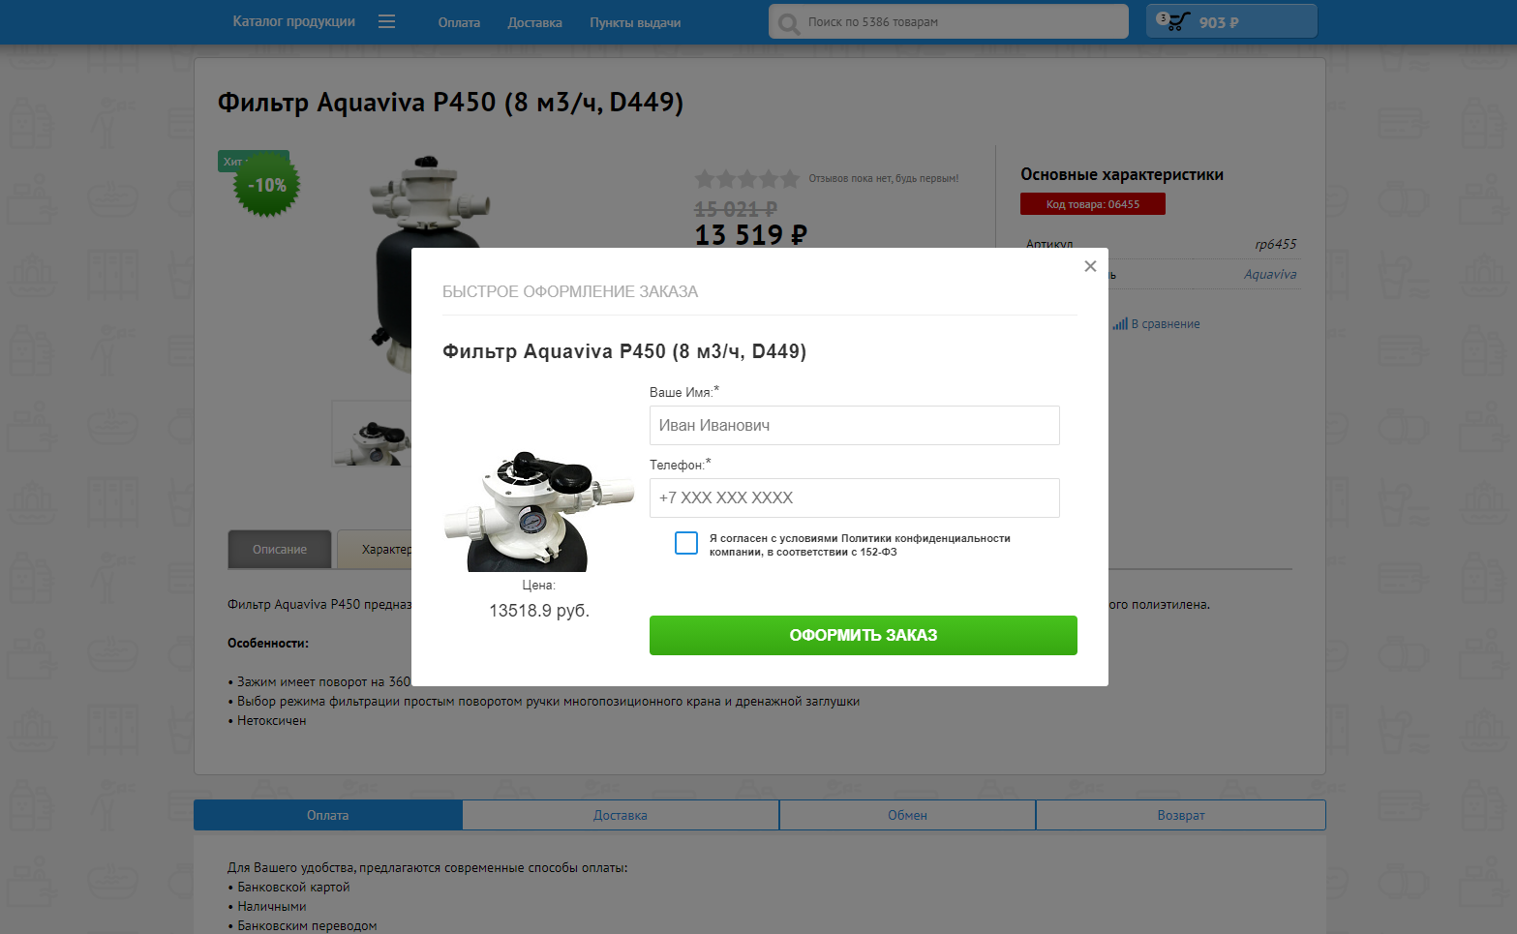The height and width of the screenshot is (934, 1517).
Task: Click the search field "Поиск по 5386 товарам"
Action: point(949,21)
